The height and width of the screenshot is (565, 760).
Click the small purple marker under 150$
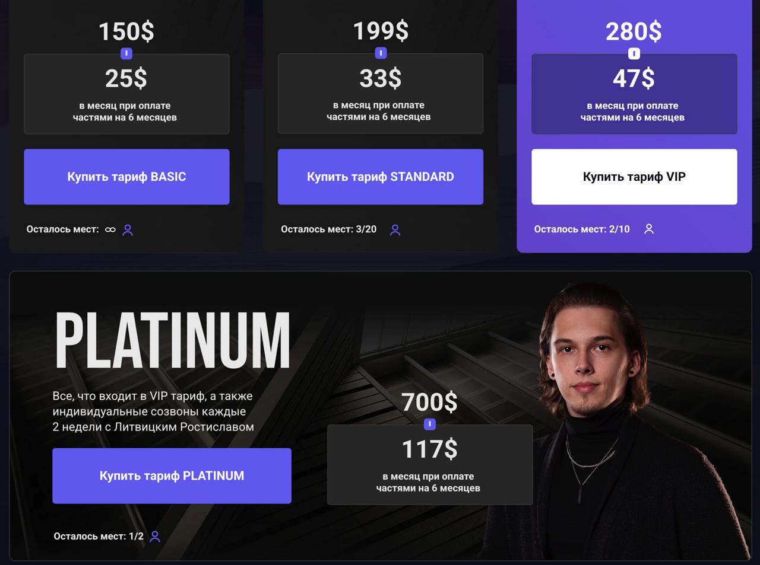pos(126,53)
